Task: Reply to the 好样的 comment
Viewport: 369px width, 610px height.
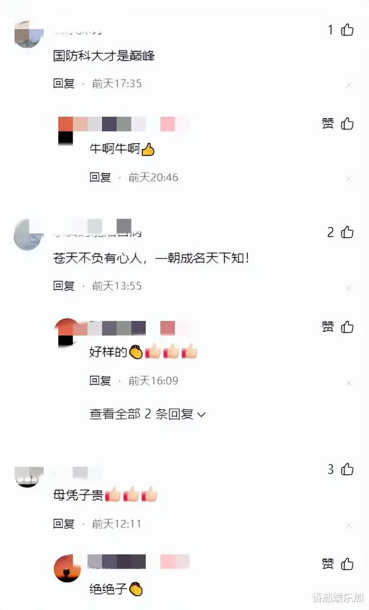Action: click(x=100, y=380)
